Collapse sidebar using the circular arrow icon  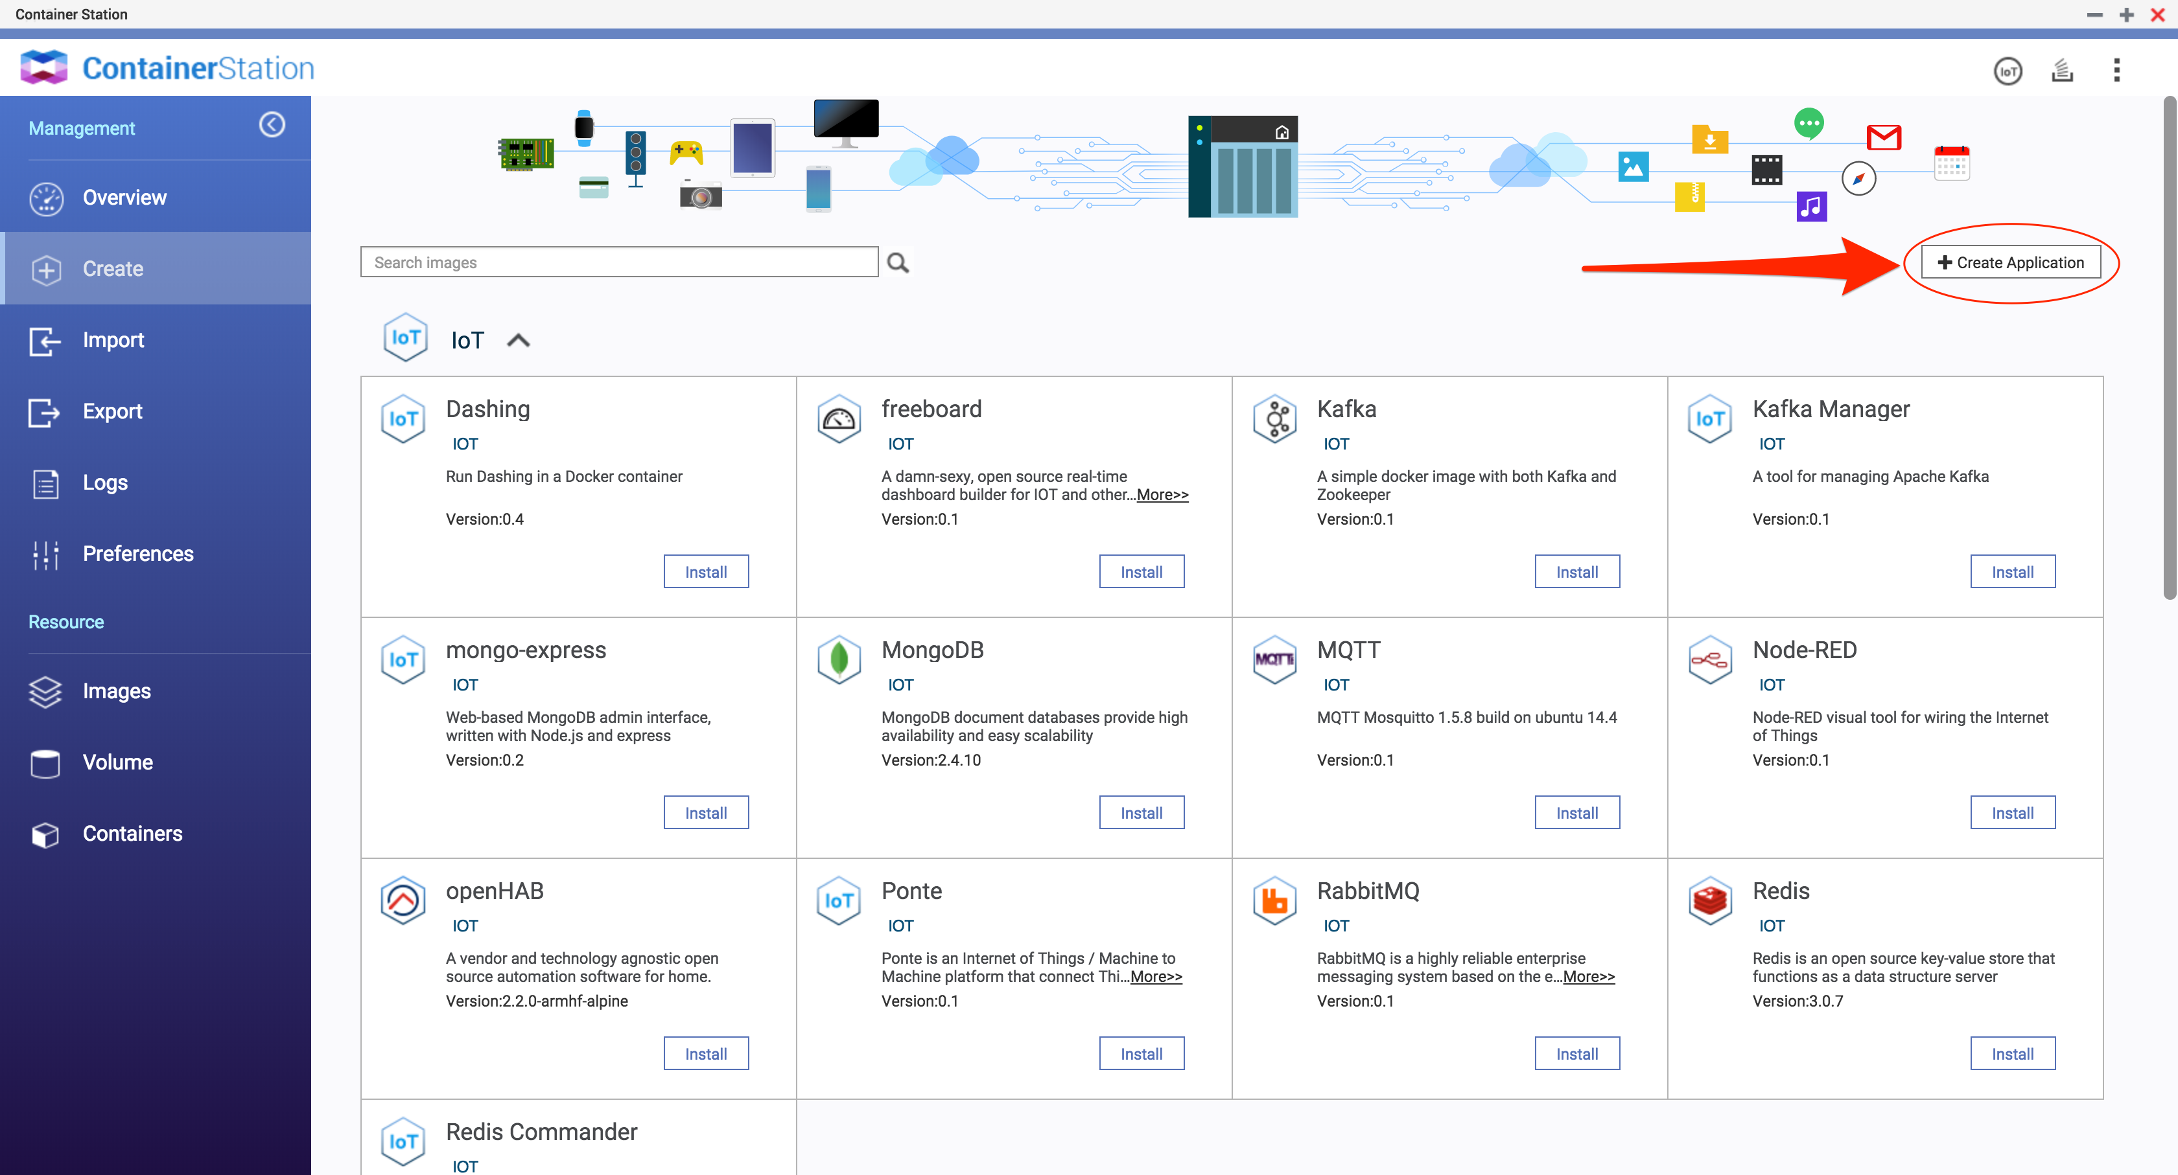(x=272, y=125)
